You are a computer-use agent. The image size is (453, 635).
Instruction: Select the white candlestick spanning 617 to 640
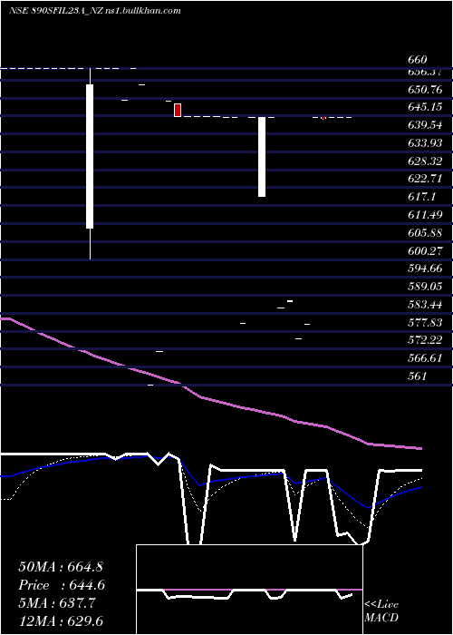pos(262,157)
